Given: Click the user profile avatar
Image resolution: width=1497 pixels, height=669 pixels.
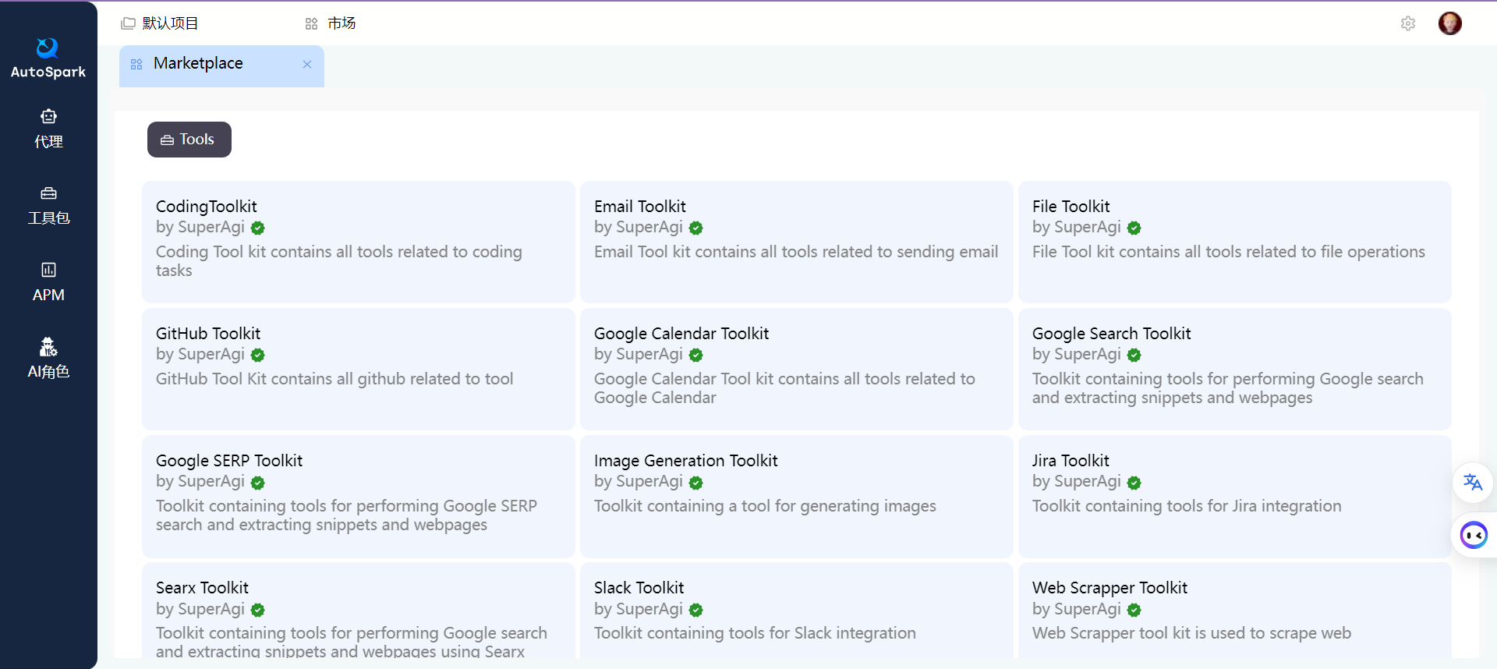Looking at the screenshot, I should (1449, 23).
